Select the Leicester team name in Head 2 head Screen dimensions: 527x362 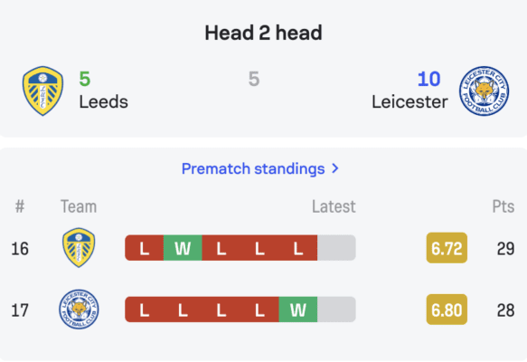409,101
